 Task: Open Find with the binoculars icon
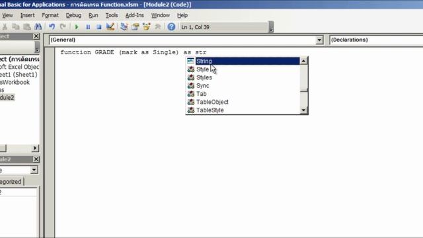[x=38, y=26]
